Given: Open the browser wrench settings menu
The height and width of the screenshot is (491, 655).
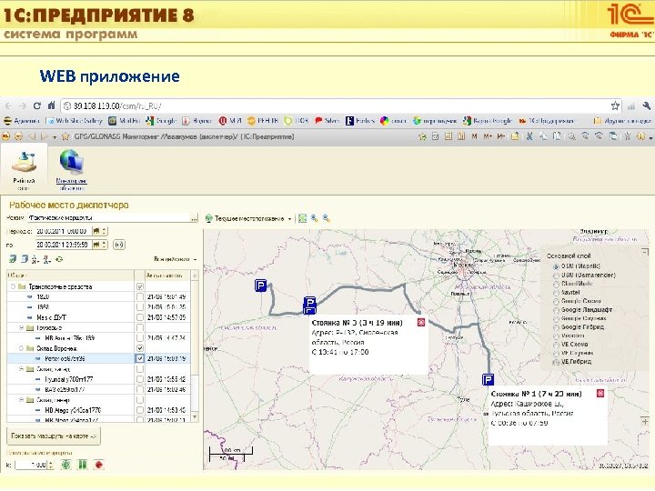Looking at the screenshot, I should (x=646, y=106).
